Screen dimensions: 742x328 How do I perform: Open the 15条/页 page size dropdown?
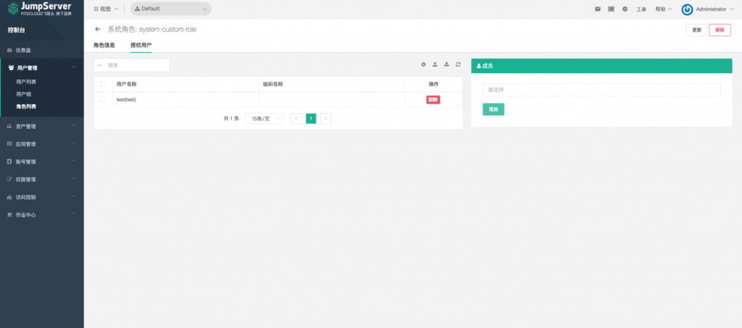point(264,119)
